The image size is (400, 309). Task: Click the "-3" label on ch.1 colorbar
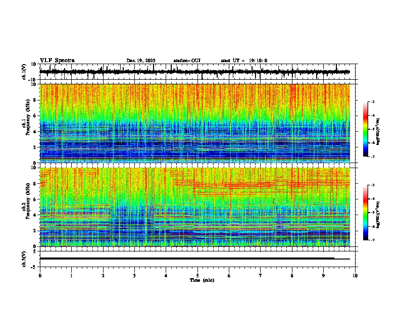tap(372, 102)
